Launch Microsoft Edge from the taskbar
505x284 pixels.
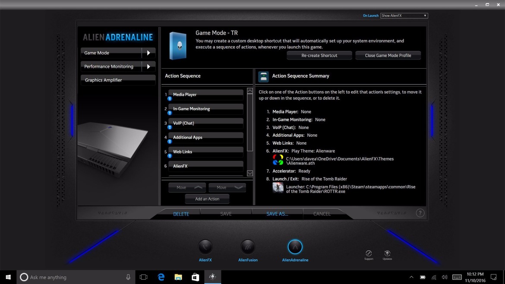pos(161,277)
